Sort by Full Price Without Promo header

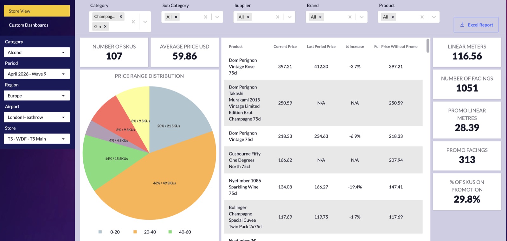tap(396, 47)
